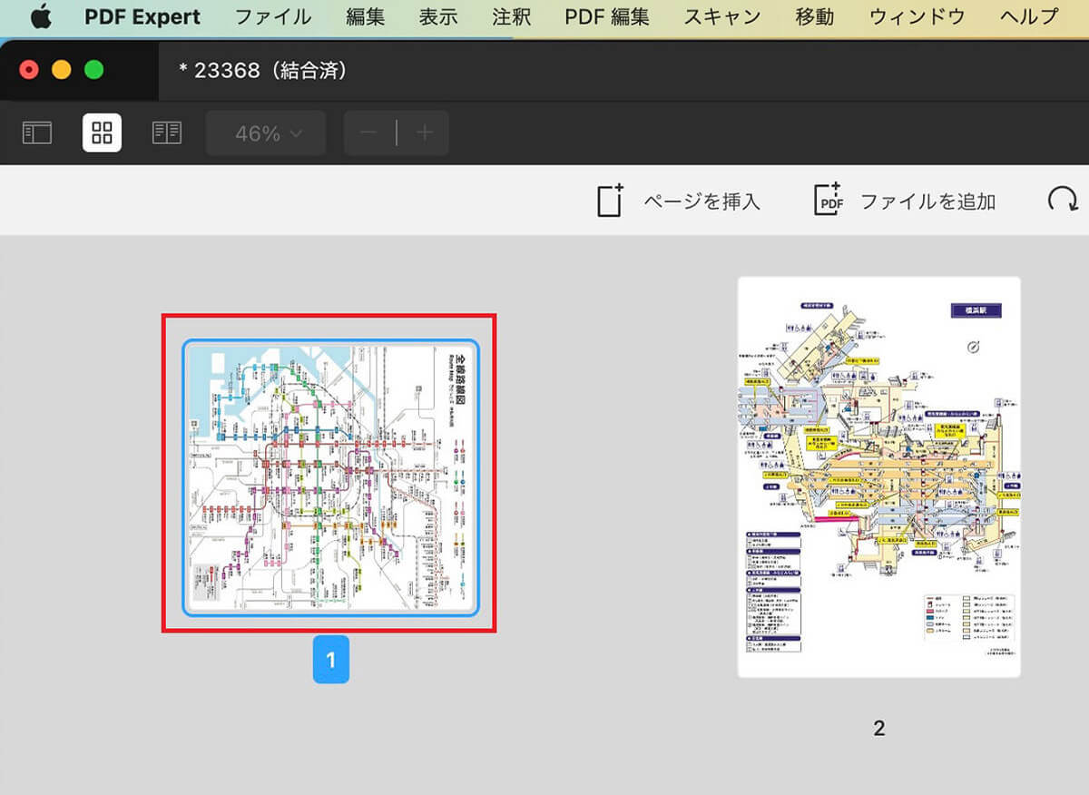Open the 注釈 menu
Viewport: 1089px width, 795px height.
point(511,16)
